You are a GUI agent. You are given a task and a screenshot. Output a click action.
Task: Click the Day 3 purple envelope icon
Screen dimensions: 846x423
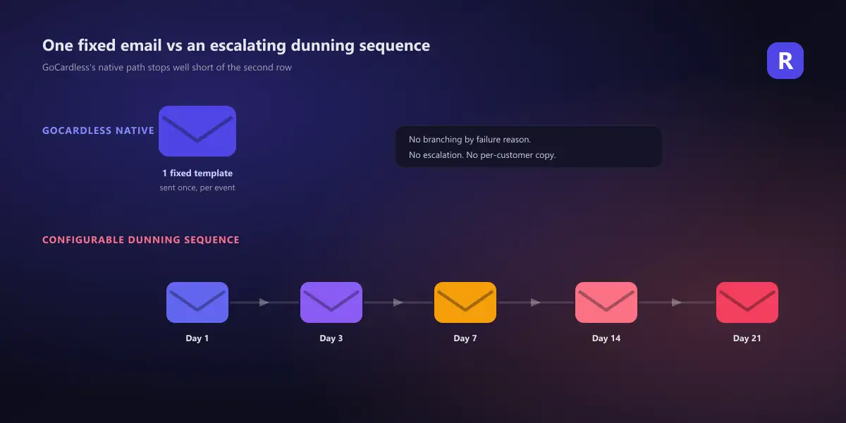point(331,302)
